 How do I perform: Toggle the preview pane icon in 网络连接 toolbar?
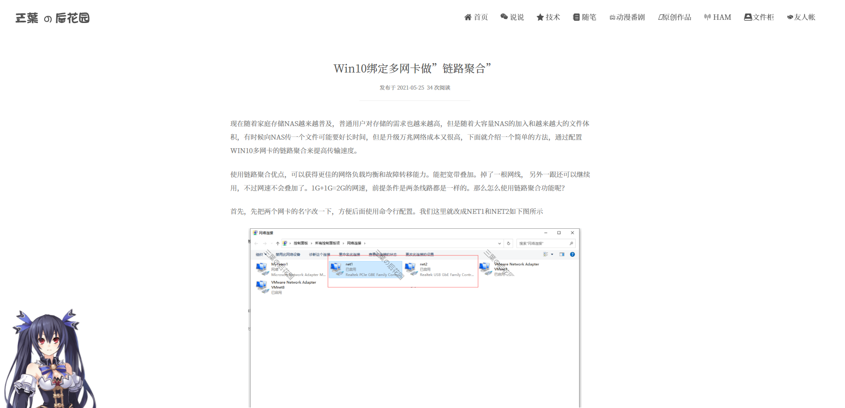pos(562,254)
